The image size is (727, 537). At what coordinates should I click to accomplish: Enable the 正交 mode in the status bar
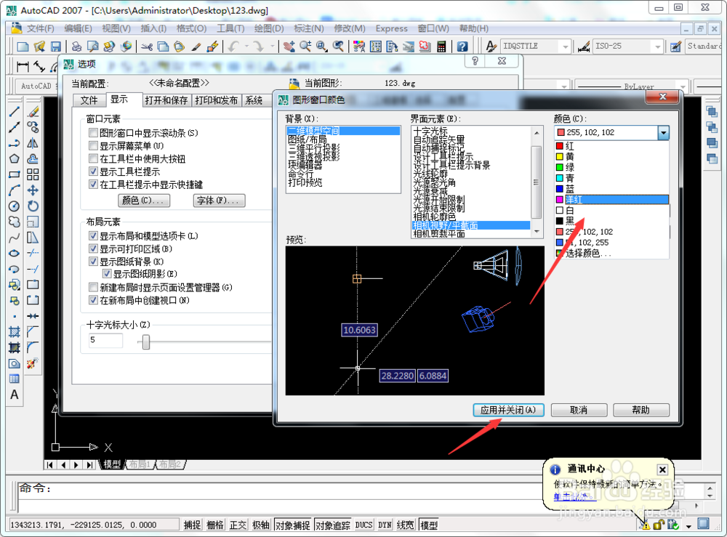point(238,525)
